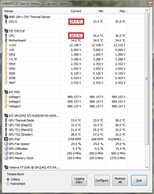This screenshot has width=154, height=194.
Task: Click the Minimize All button
Action: pos(120,180)
